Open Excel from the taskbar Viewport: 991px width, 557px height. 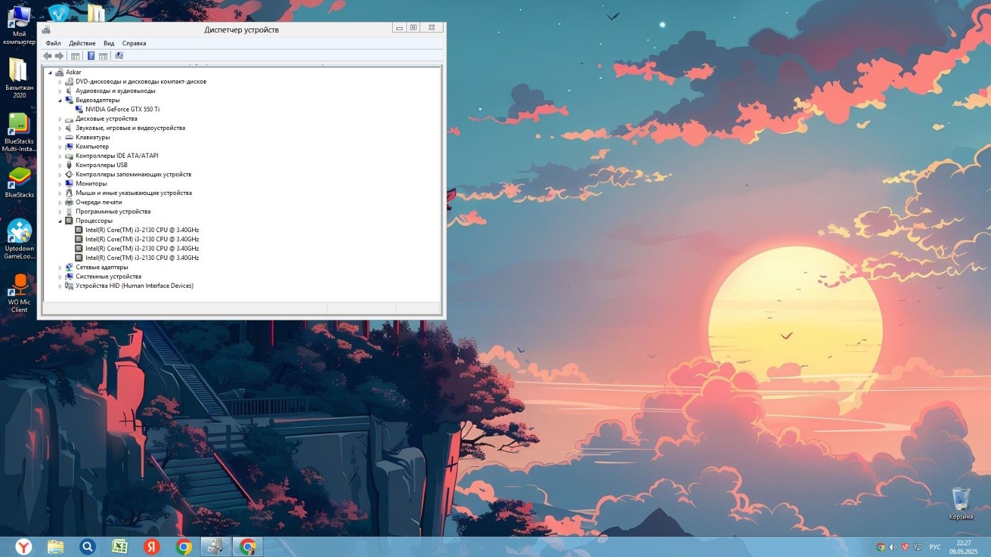point(120,547)
